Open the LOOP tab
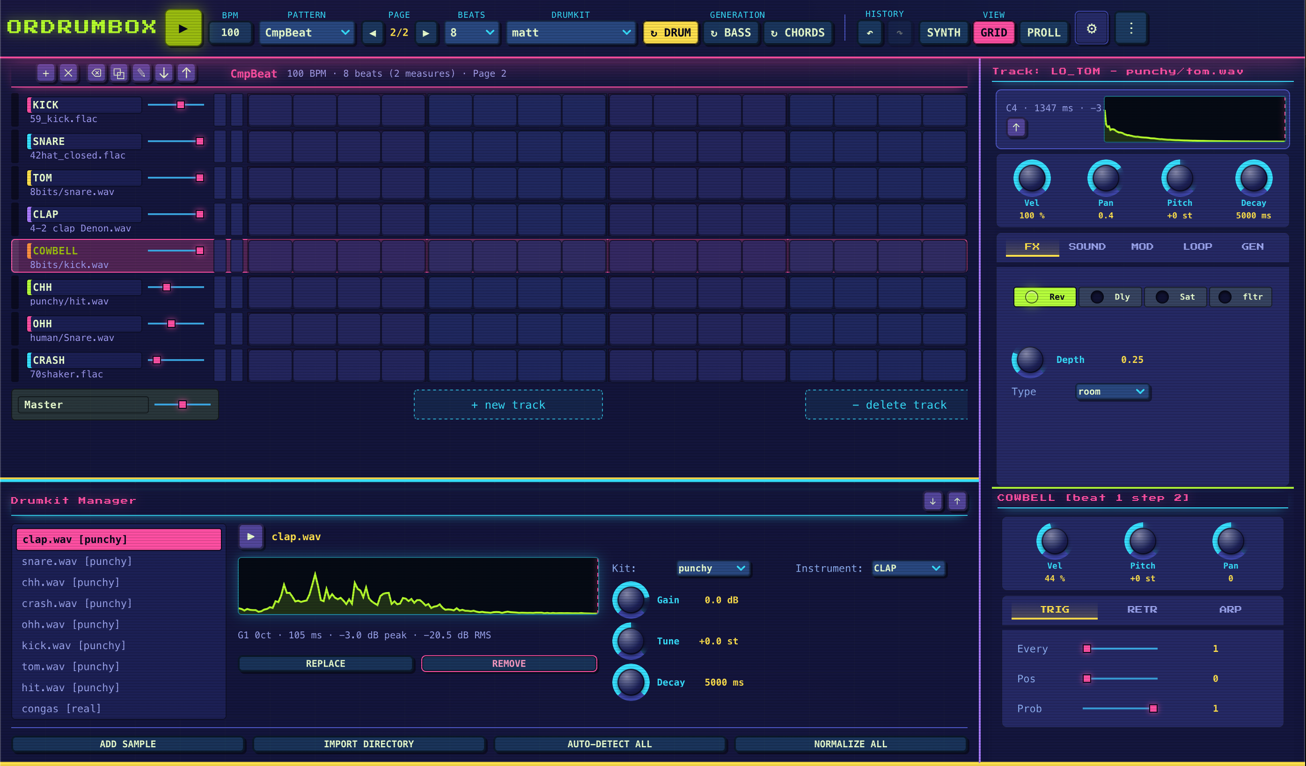Screen dimensions: 1306x766 pyautogui.click(x=1197, y=246)
